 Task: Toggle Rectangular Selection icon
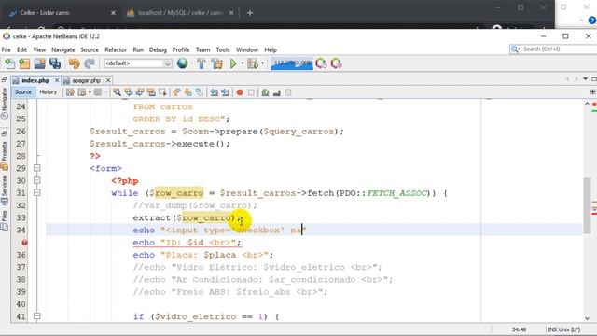pos(162,92)
